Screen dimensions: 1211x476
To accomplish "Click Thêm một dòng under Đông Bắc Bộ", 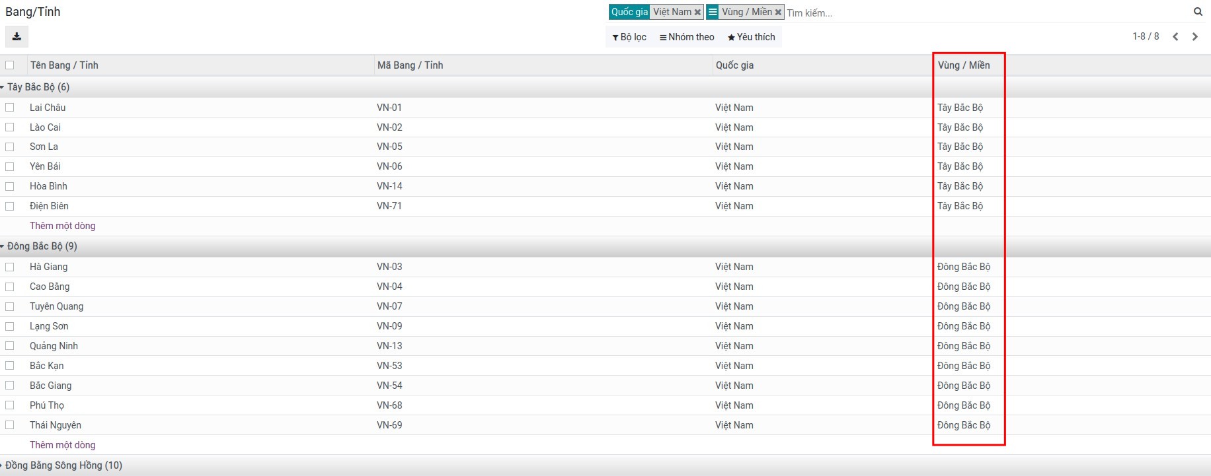I will click(x=62, y=445).
